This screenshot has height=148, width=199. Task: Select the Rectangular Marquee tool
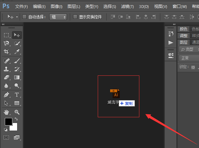tap(6, 35)
